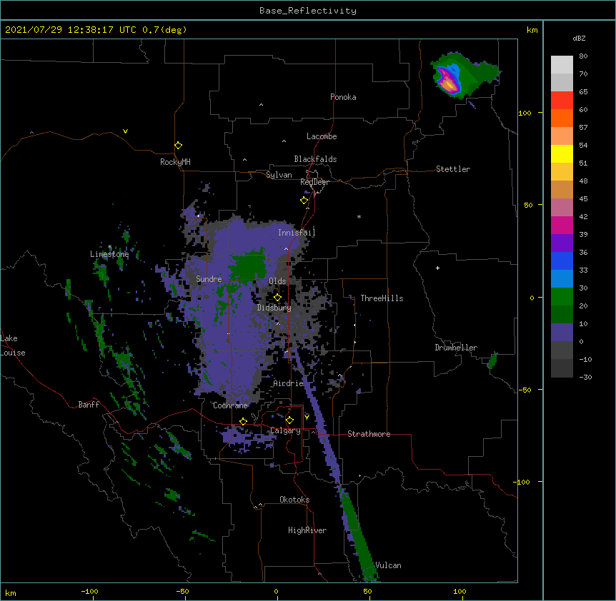Select the yellow diamond marker above Calgary label
The width and height of the screenshot is (616, 601).
289,420
